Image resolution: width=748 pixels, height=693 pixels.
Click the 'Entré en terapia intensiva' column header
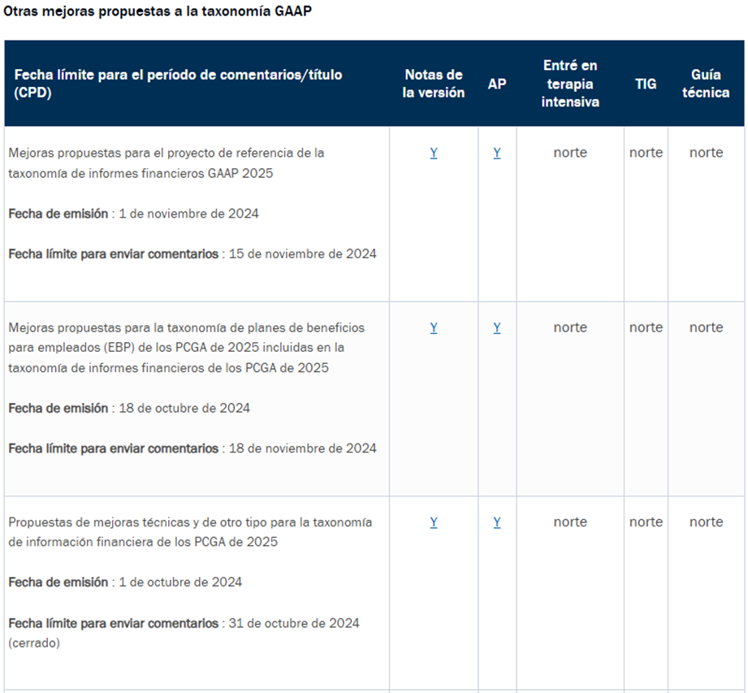point(570,84)
